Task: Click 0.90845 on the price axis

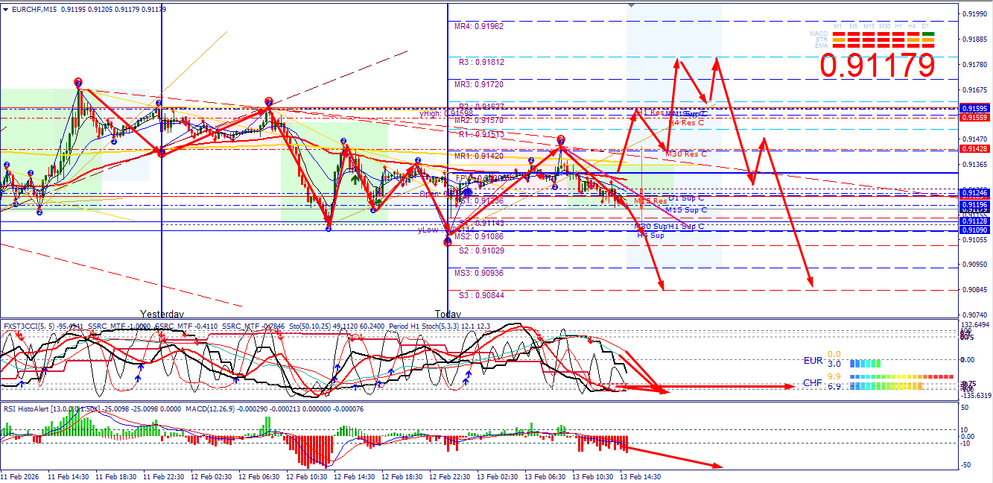Action: click(x=974, y=290)
